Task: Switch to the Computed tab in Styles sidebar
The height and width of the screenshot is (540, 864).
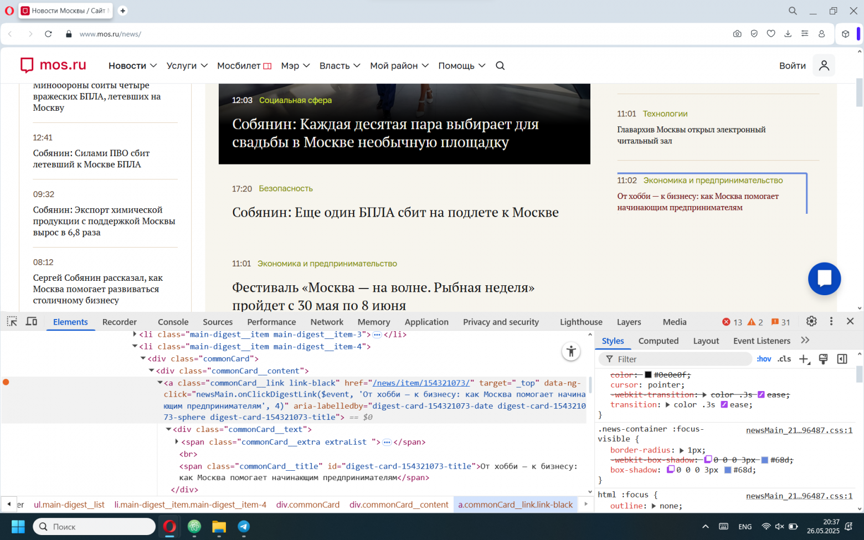Action: tap(659, 341)
